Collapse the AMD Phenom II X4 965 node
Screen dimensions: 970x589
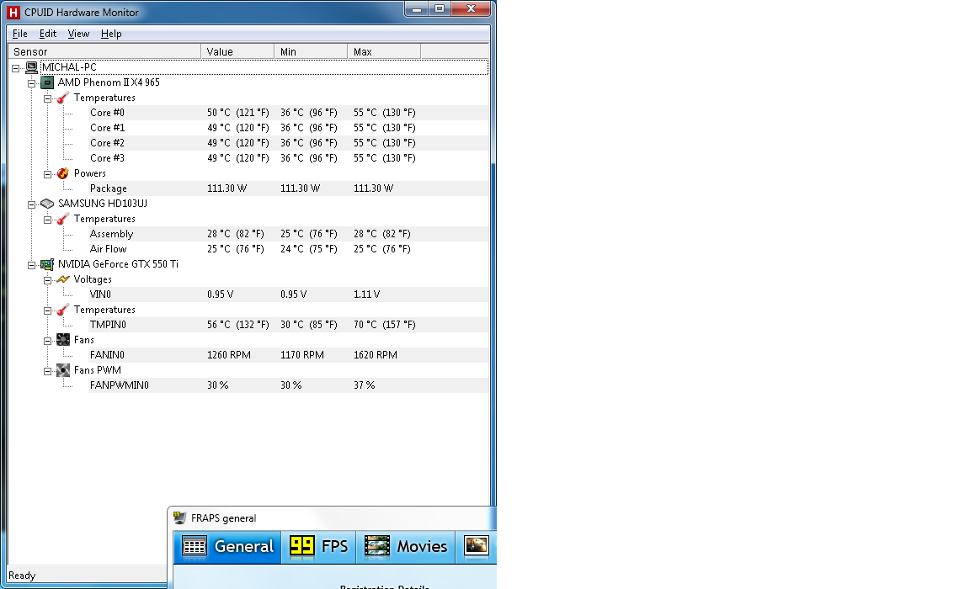31,83
